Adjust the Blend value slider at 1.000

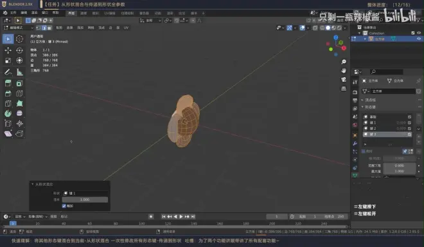pyautogui.click(x=85, y=199)
